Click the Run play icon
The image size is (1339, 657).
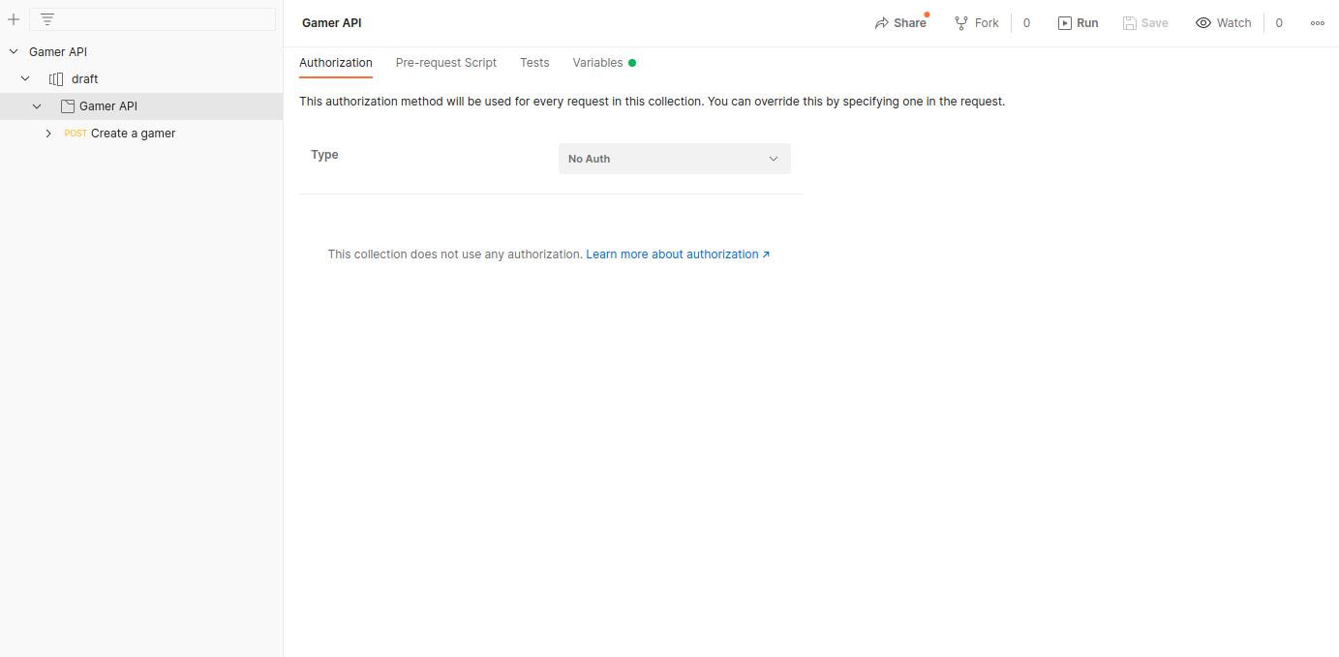pyautogui.click(x=1064, y=23)
